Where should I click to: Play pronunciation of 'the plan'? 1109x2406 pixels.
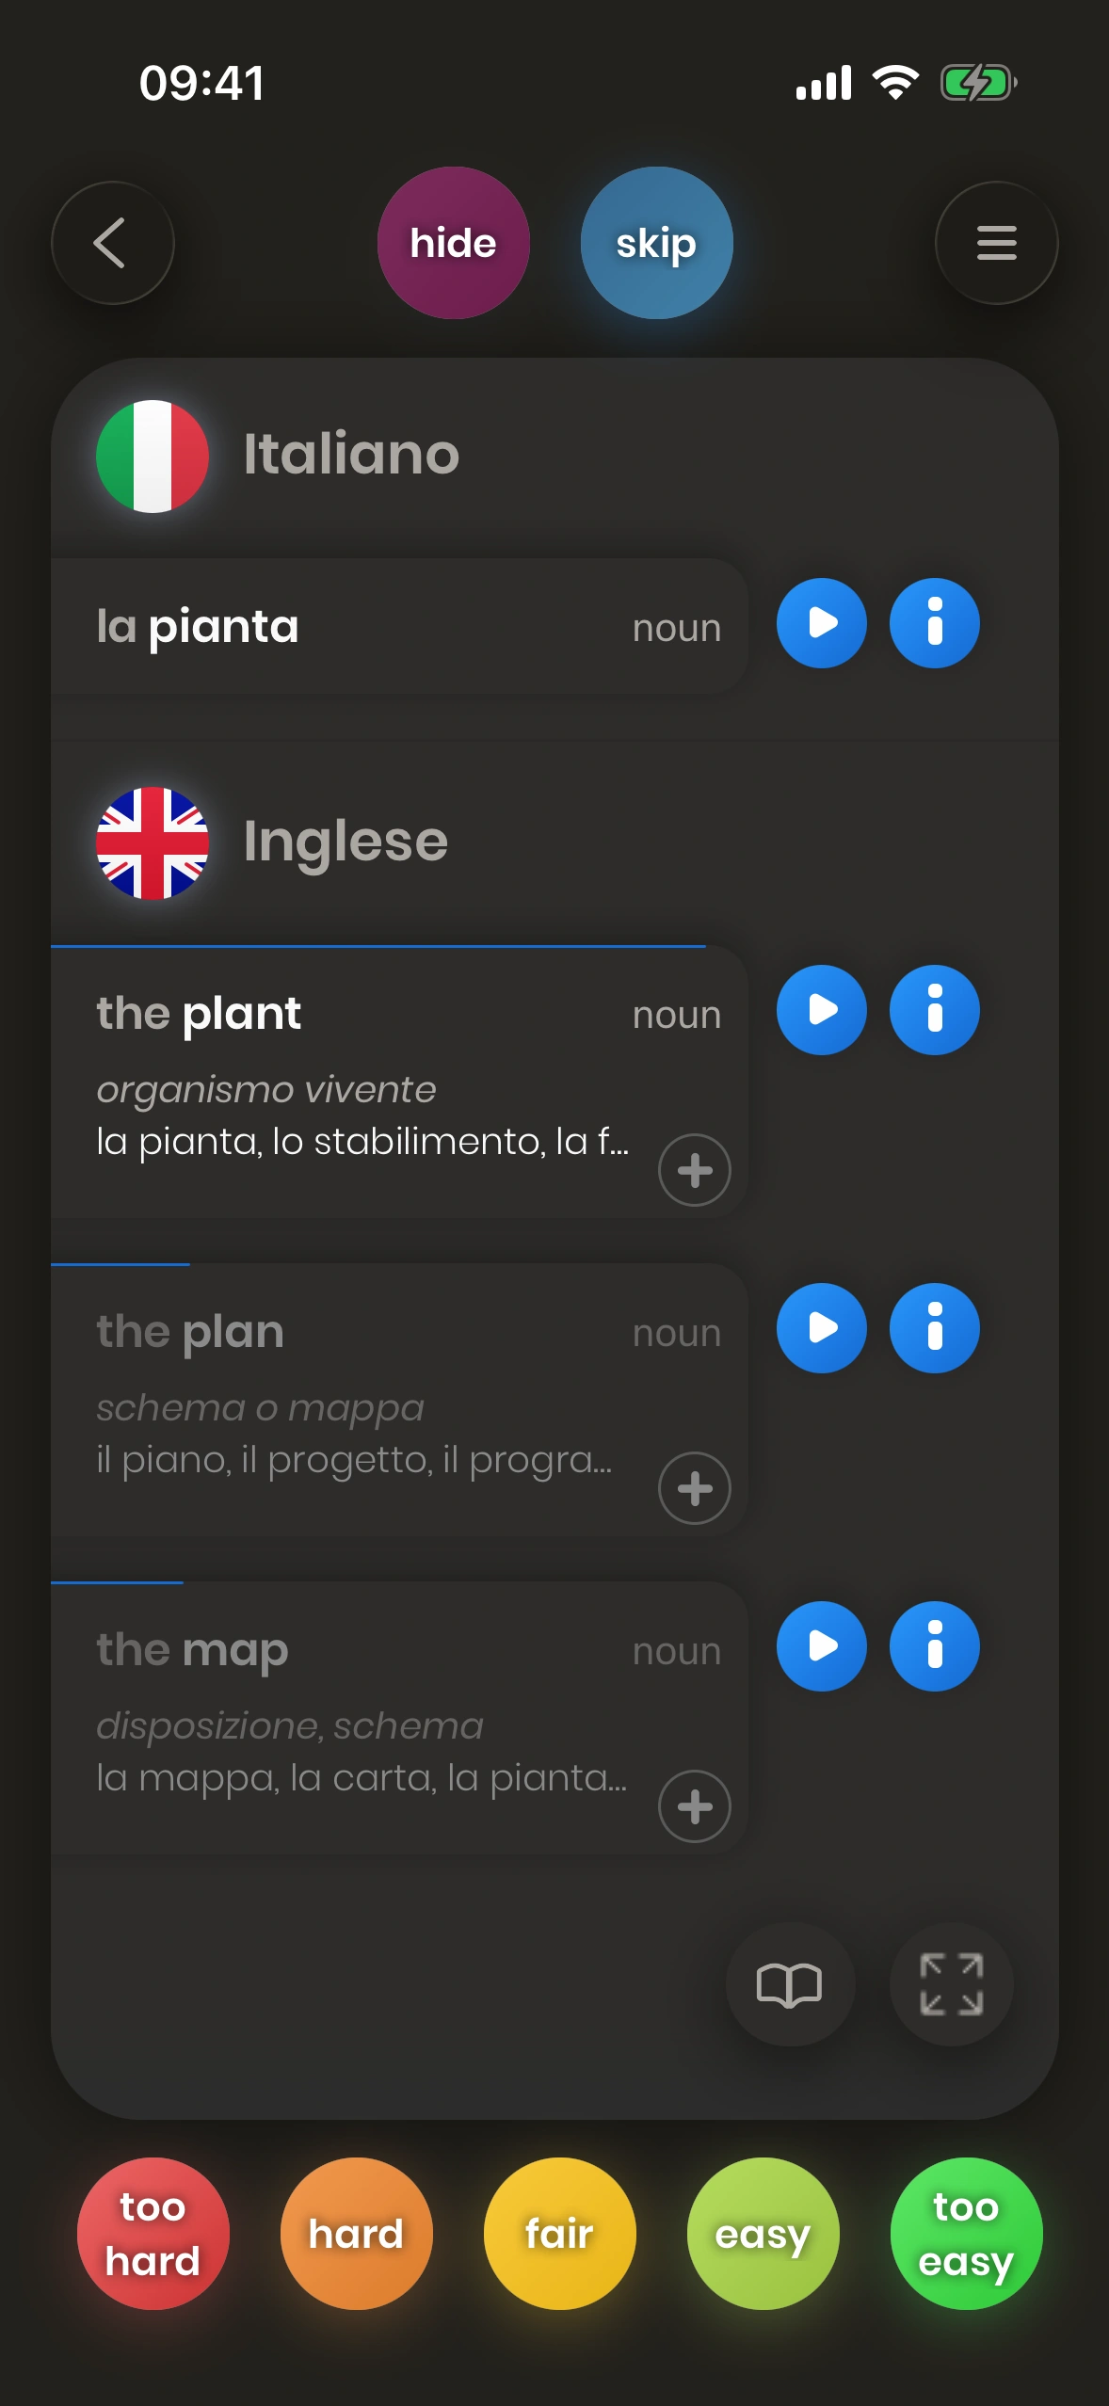click(x=821, y=1328)
